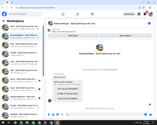Screen dimensions: 157x125
Task: Send quick response 'Yes, are you interested?'
Action: tap(68, 89)
